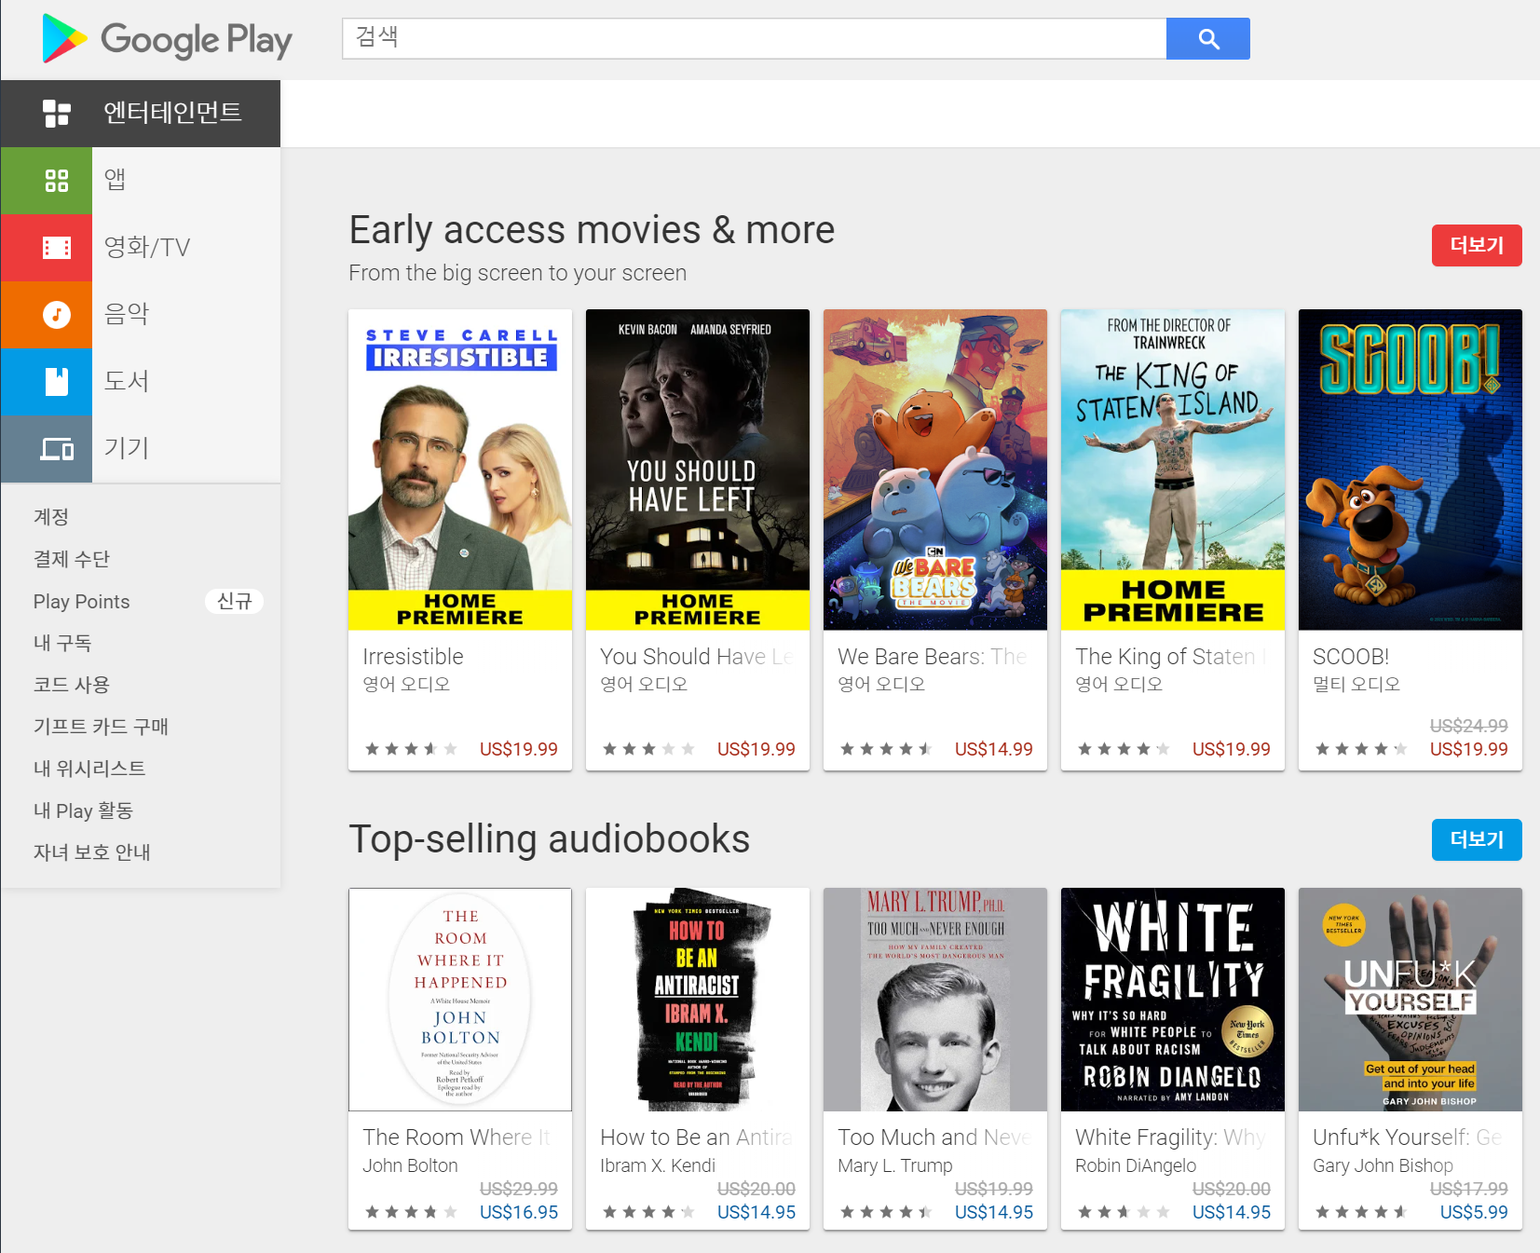Open Early access movies & more heading
The image size is (1540, 1253).
(x=592, y=230)
